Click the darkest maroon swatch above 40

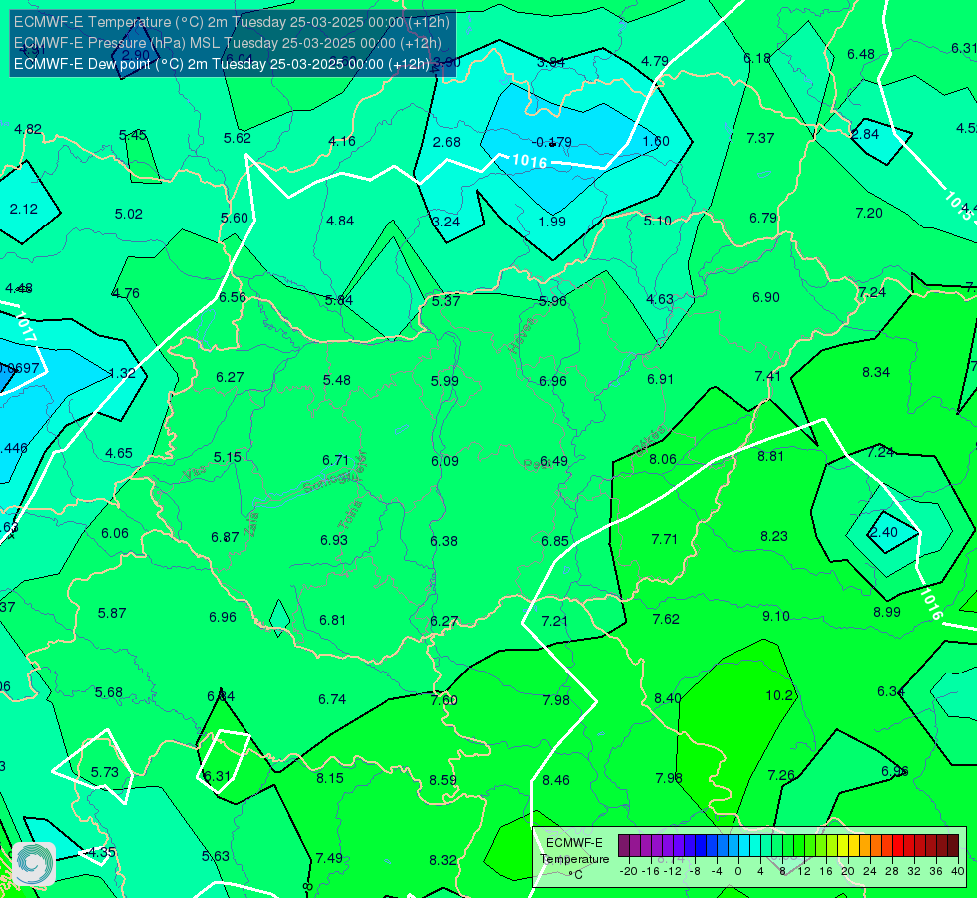point(953,846)
